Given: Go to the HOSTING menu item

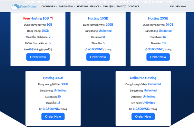Looking at the screenshot, I should (x=82, y=6).
